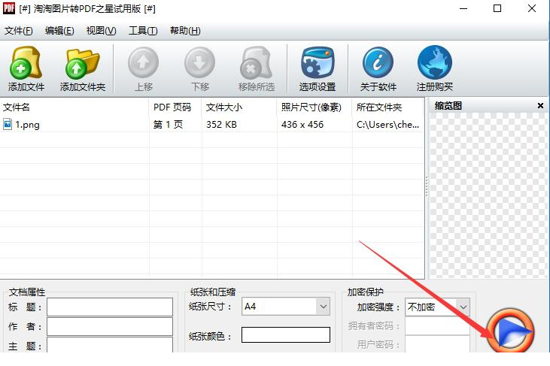Focus the 作者 author input field
Screen dimensions: 550x366
pyautogui.click(x=110, y=326)
